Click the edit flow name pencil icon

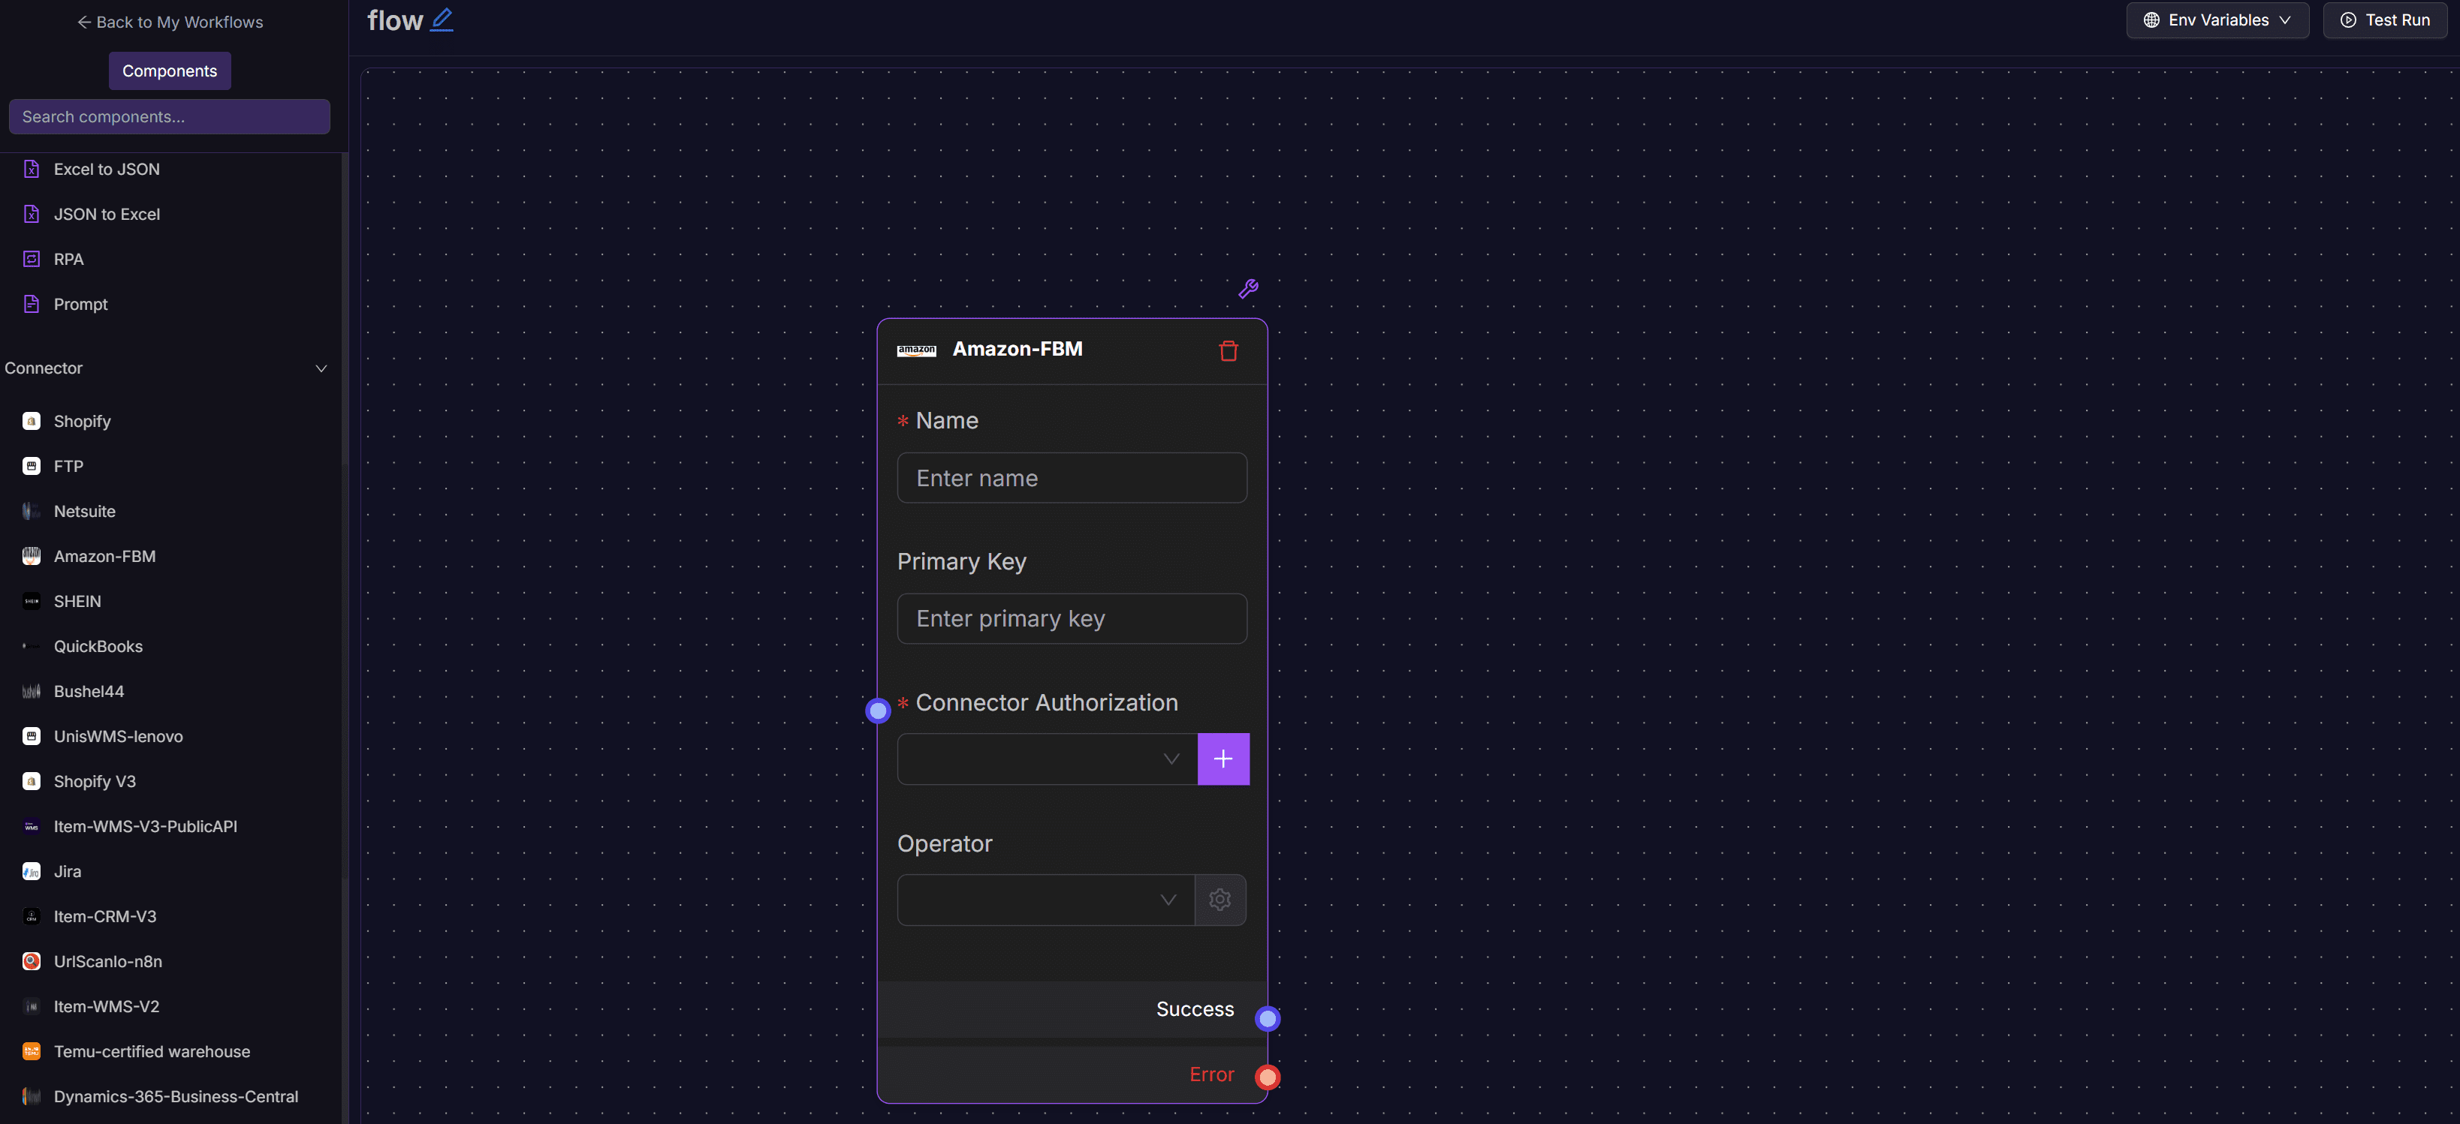[442, 20]
